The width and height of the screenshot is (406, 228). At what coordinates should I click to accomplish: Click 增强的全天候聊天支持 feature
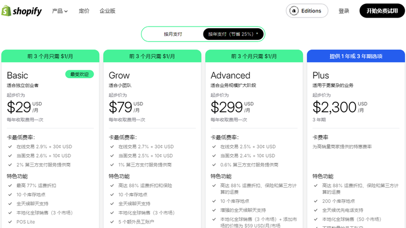243,210
